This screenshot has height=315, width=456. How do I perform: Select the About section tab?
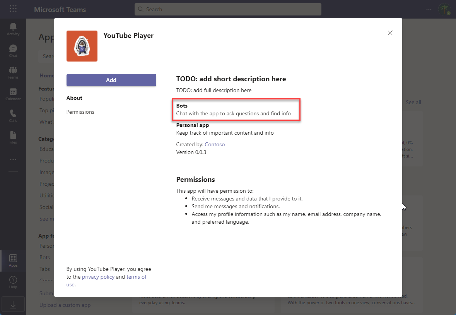[x=74, y=98]
